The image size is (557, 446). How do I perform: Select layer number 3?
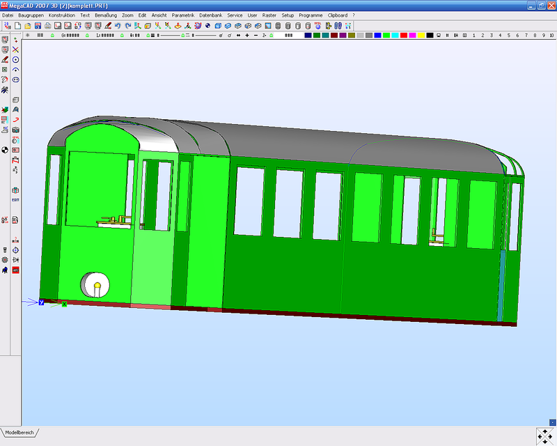point(491,36)
